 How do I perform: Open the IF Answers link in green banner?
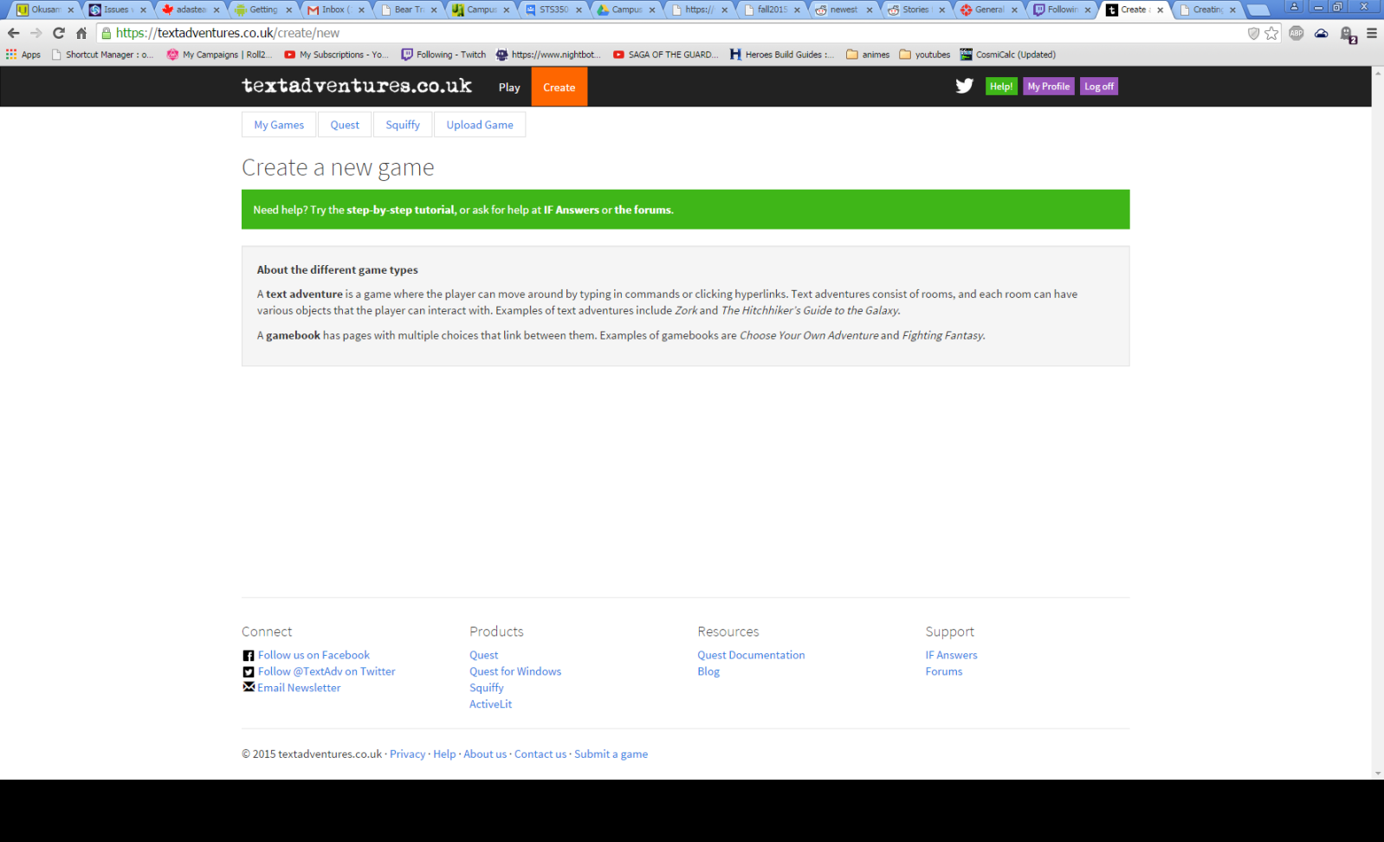[x=571, y=210]
